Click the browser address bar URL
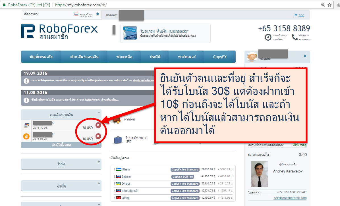340x206 pixels. tap(81, 5)
